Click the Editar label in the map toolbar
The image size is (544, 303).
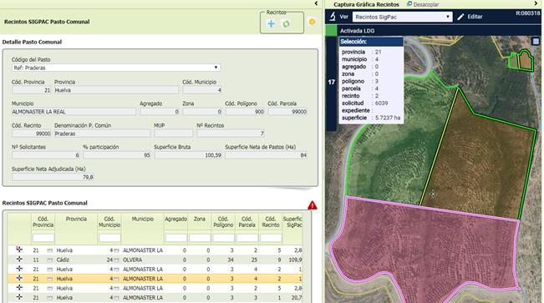(x=475, y=17)
